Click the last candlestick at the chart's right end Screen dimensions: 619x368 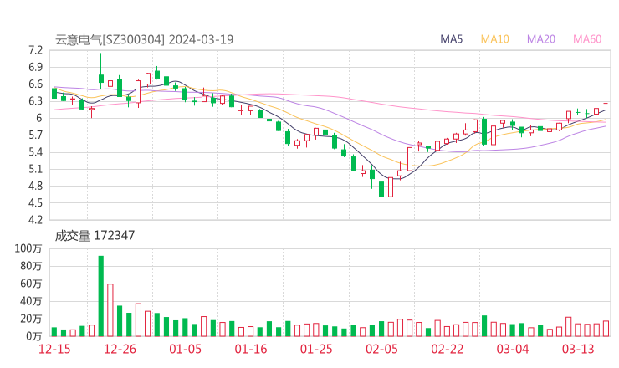pyautogui.click(x=606, y=104)
